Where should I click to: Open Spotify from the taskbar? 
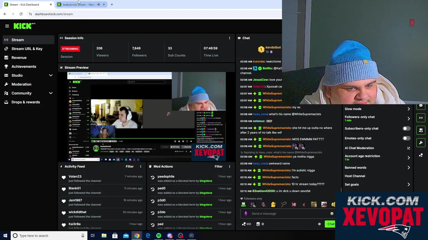pyautogui.click(x=158, y=236)
